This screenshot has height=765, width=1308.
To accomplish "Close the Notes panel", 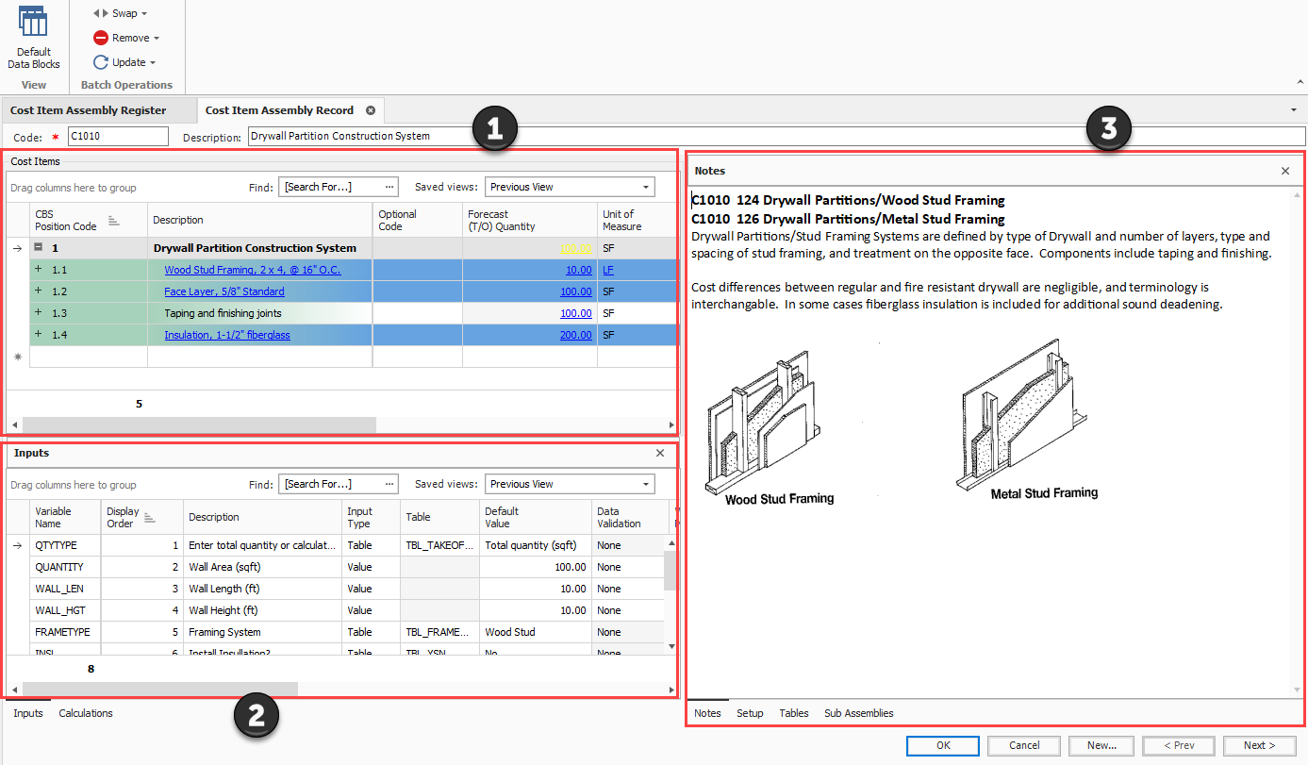I will pos(1284,171).
